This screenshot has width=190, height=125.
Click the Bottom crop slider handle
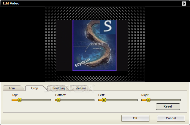(x=58, y=100)
